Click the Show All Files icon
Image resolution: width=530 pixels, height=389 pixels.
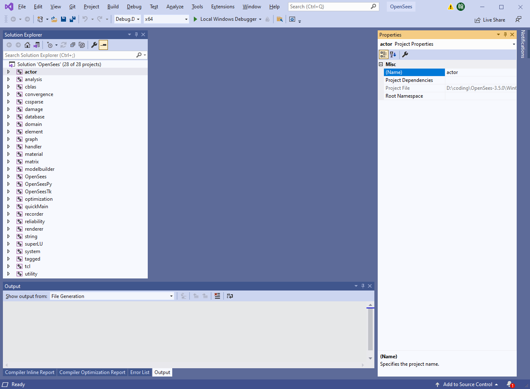coord(82,45)
